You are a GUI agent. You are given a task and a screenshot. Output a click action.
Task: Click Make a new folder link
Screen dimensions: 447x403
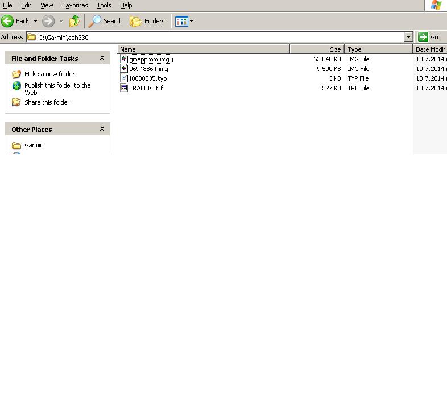[x=49, y=74]
